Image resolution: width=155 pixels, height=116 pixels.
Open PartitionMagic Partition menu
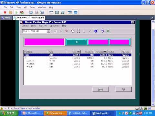pos(43,26)
